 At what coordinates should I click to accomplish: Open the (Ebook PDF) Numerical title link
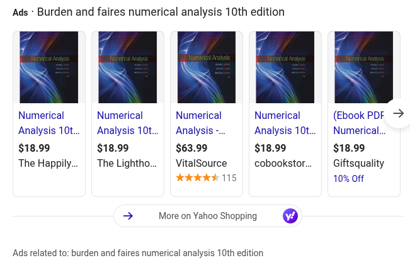(359, 123)
